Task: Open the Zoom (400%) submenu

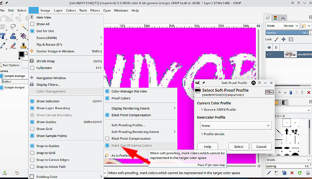Action: click(x=66, y=38)
